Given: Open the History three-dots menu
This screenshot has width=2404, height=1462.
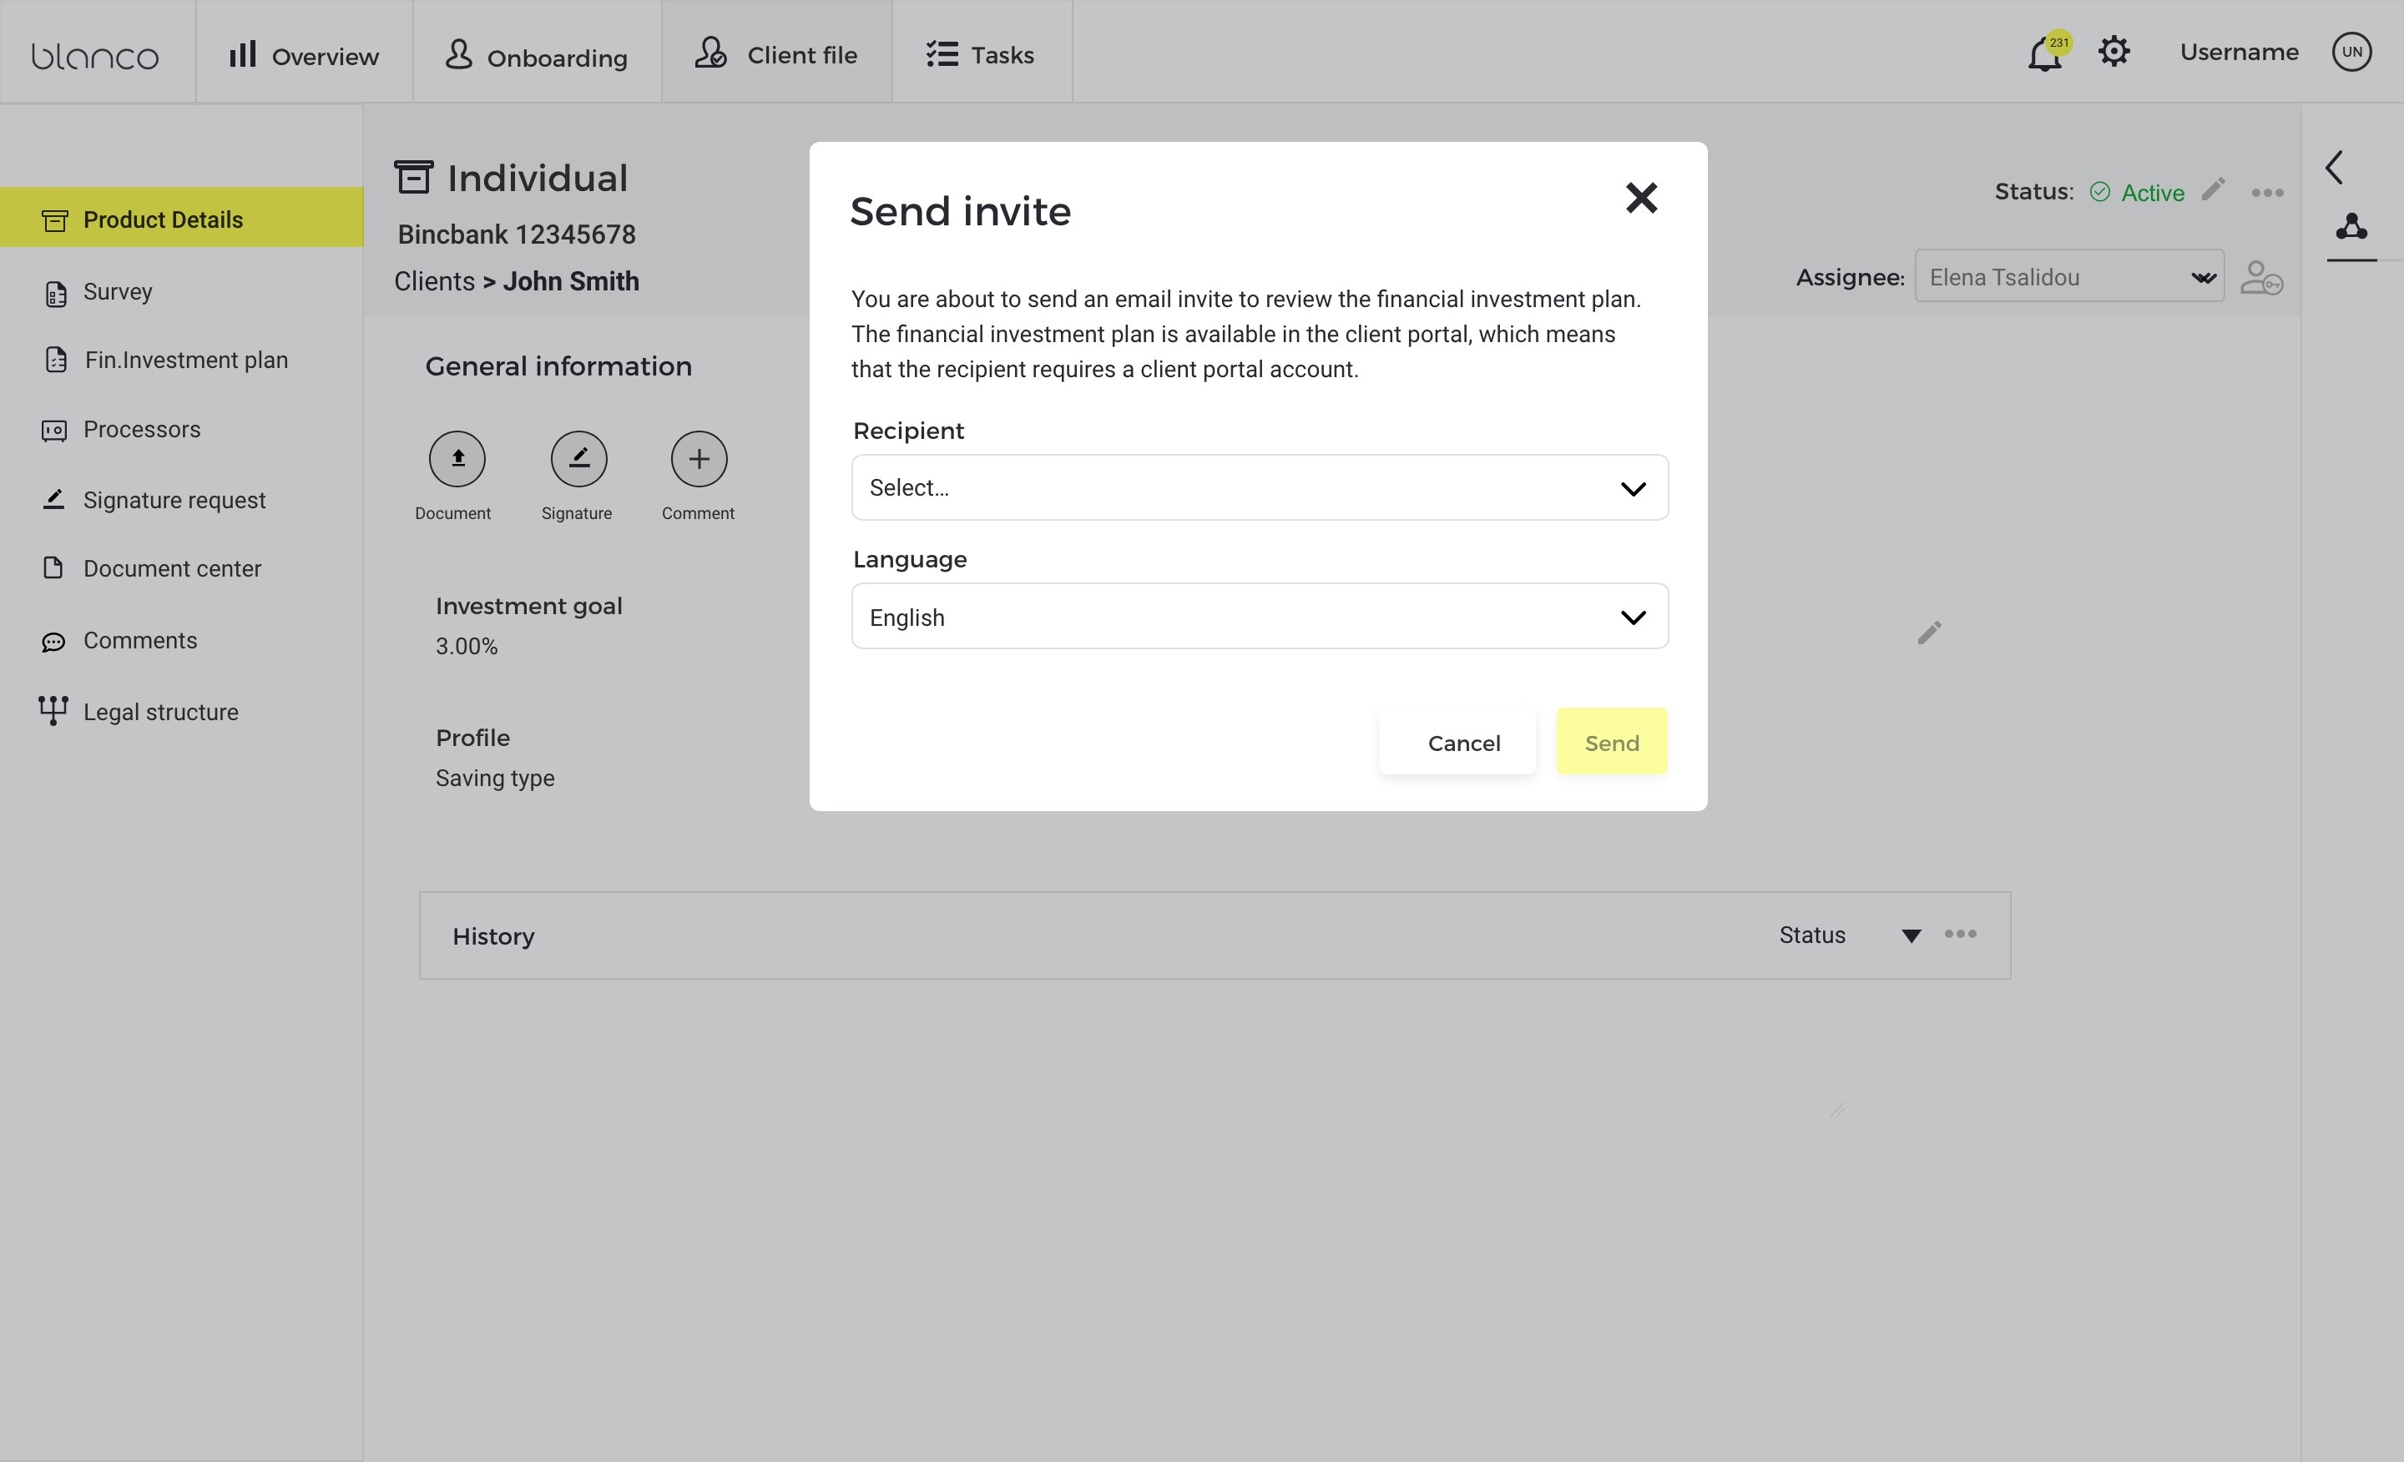Looking at the screenshot, I should coord(1960,935).
